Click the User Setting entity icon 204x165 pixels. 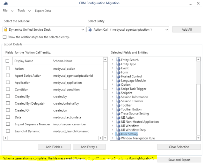point(118,134)
